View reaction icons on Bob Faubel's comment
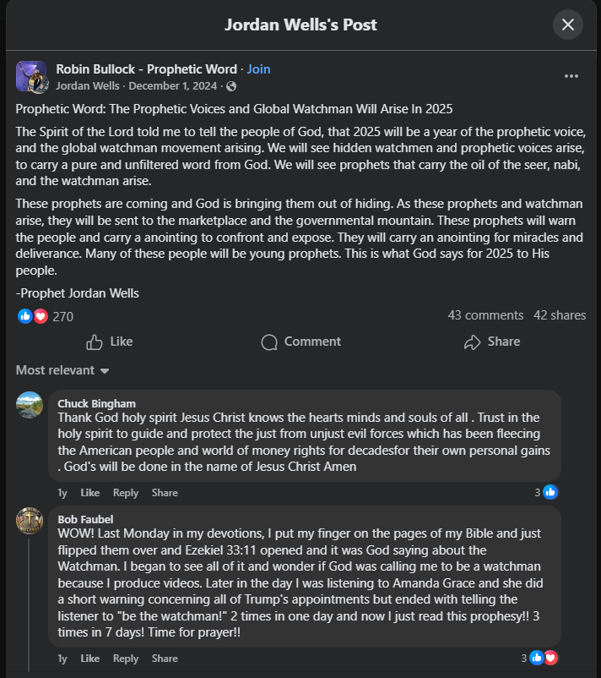Screen dimensions: 601x678 coord(544,658)
